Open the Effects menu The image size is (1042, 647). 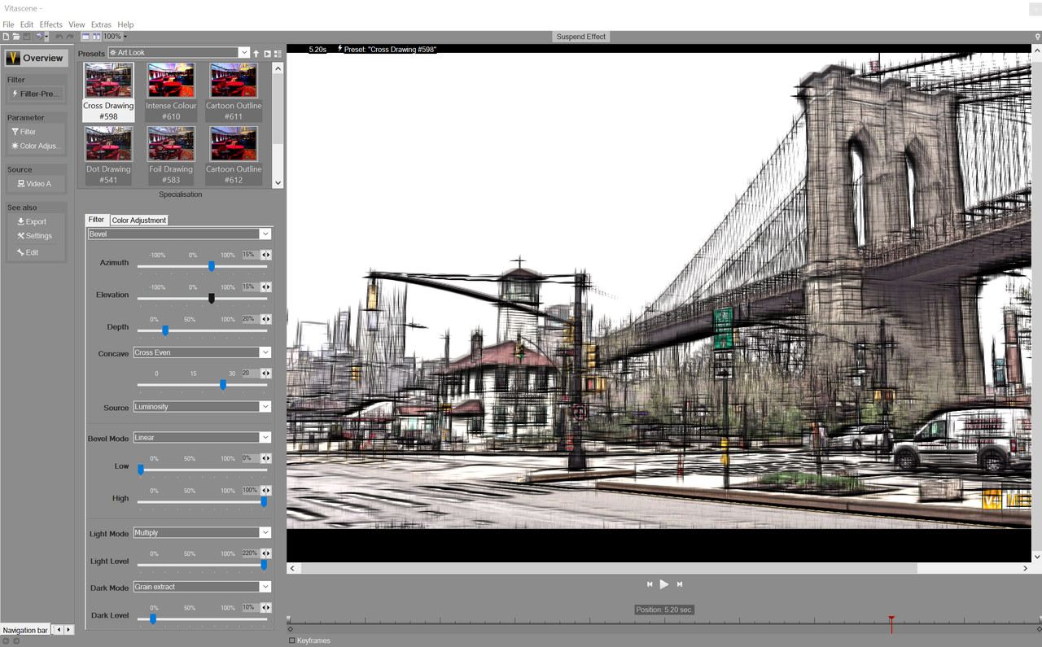[50, 24]
